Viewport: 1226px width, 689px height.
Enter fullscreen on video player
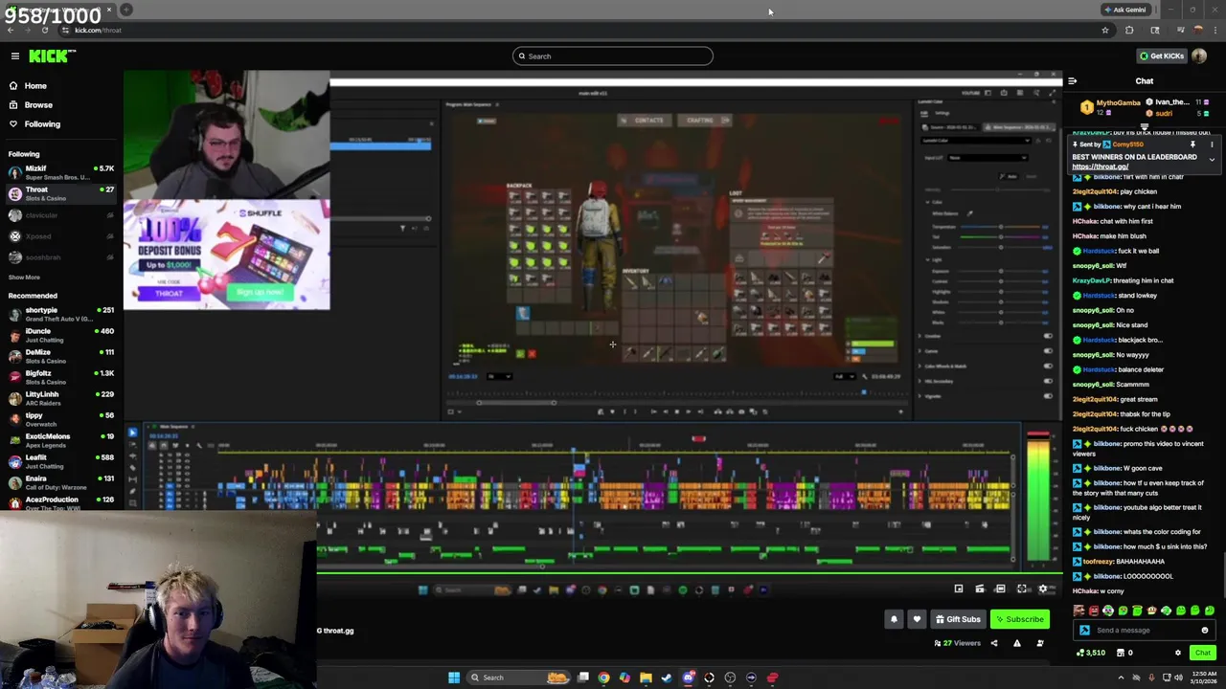[x=1022, y=589]
